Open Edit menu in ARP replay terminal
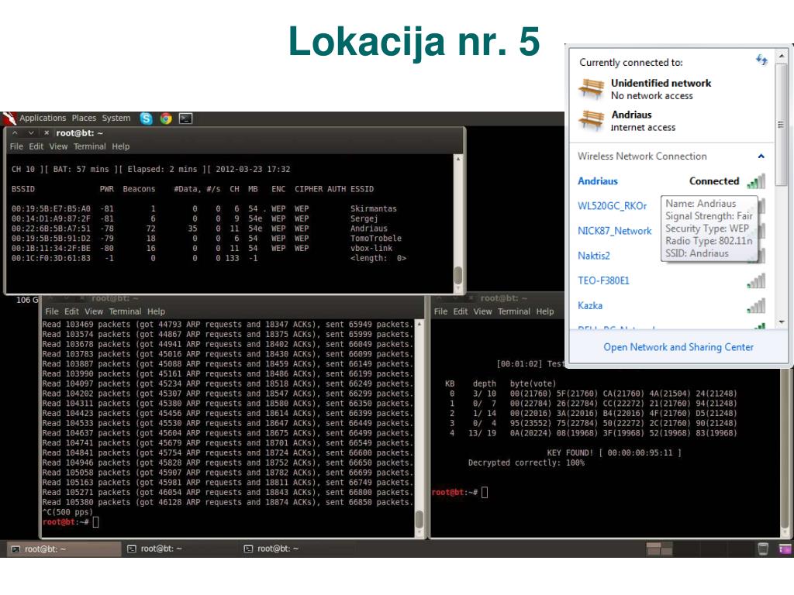This screenshot has height=595, width=794. click(71, 311)
